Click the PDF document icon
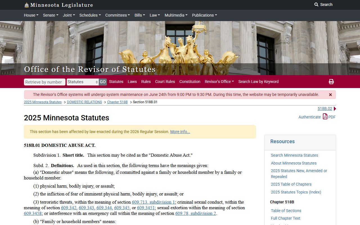Screen dimensions: 360x225 coord(325,116)
